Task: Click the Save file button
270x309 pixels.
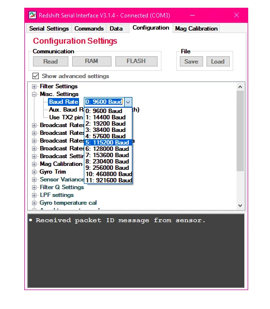Action: point(191,62)
